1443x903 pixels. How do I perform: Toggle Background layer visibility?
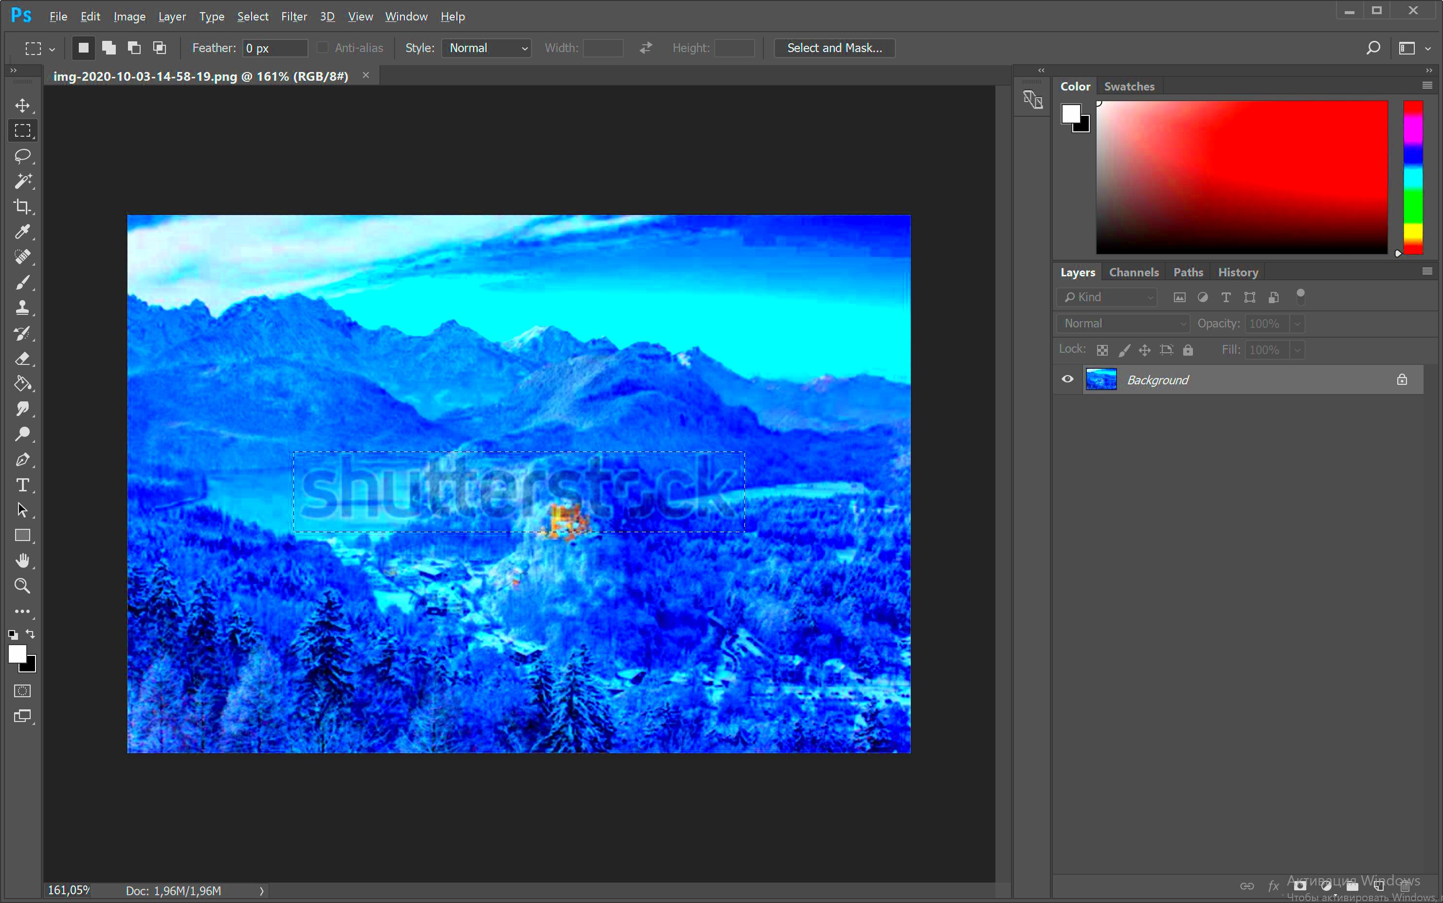(x=1066, y=379)
